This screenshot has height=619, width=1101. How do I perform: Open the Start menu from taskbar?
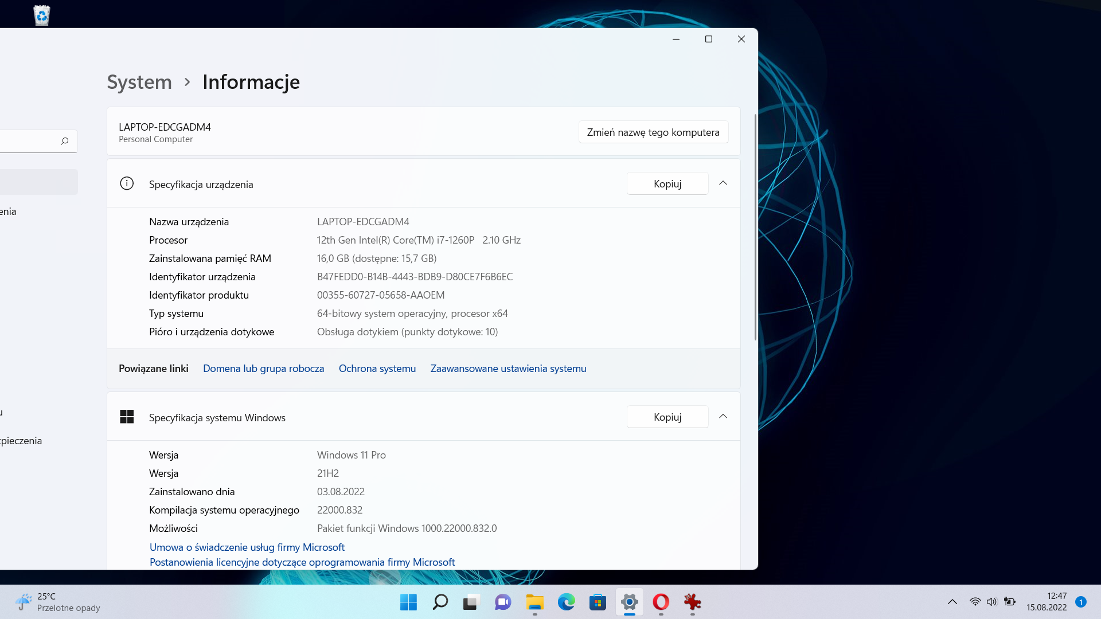coord(408,602)
